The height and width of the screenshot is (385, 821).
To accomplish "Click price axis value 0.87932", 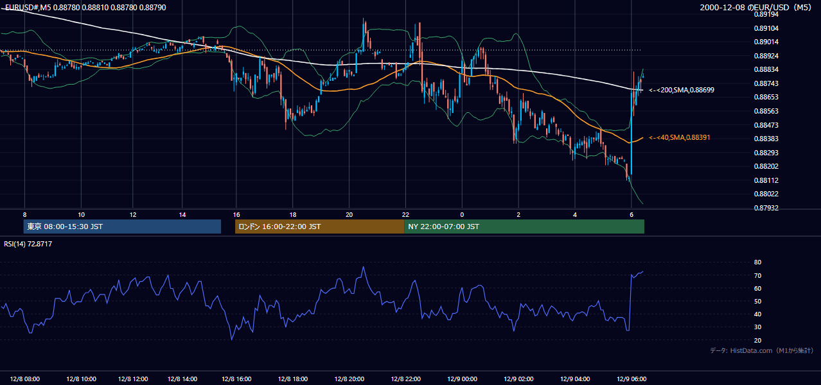I will (766, 208).
